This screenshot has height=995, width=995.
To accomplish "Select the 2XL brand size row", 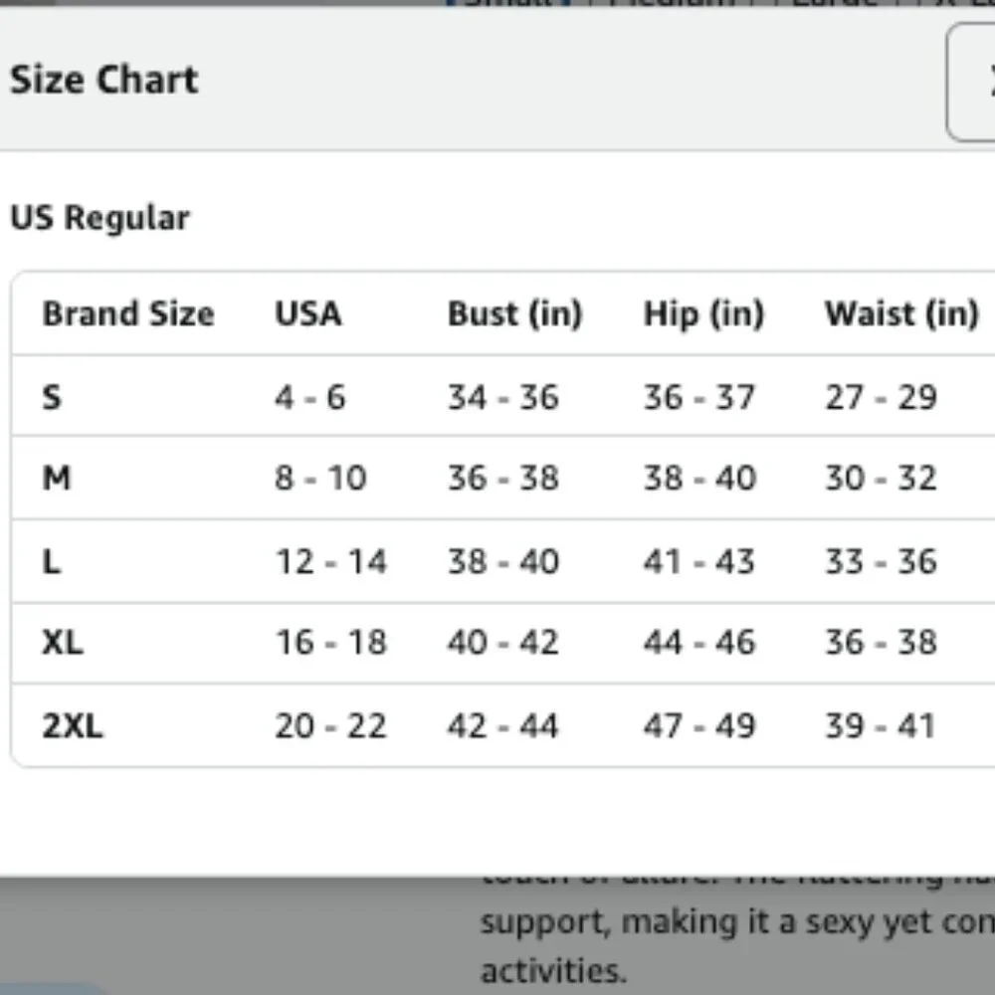I will click(x=503, y=725).
